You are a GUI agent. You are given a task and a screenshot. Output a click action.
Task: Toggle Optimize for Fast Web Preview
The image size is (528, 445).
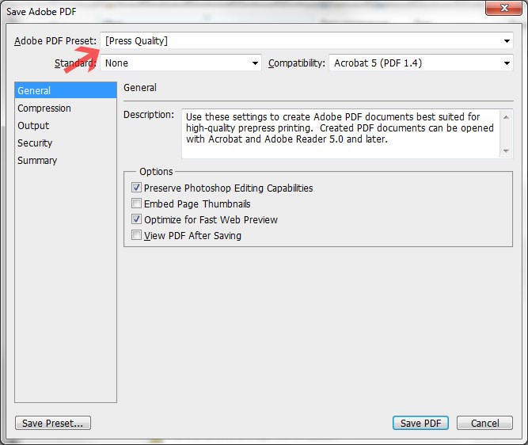coord(136,219)
